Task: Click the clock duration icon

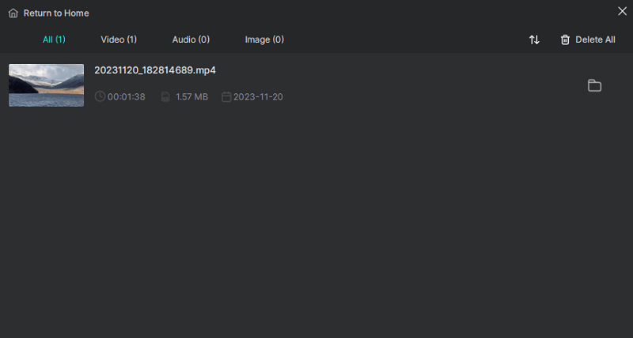Action: pyautogui.click(x=100, y=96)
